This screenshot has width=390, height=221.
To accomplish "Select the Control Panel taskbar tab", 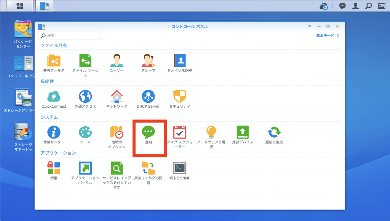I will 45,6.
